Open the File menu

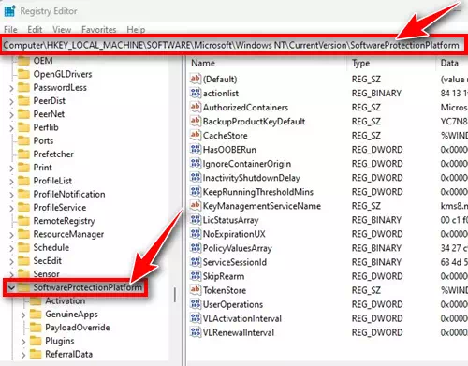[x=10, y=30]
